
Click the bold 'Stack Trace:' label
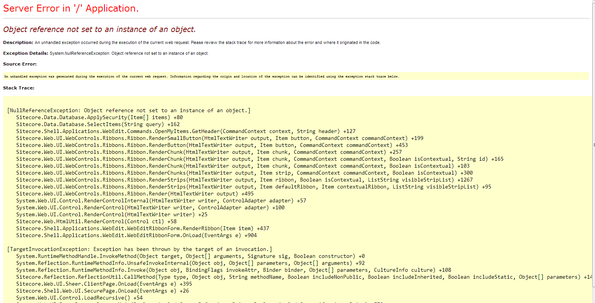tap(19, 88)
